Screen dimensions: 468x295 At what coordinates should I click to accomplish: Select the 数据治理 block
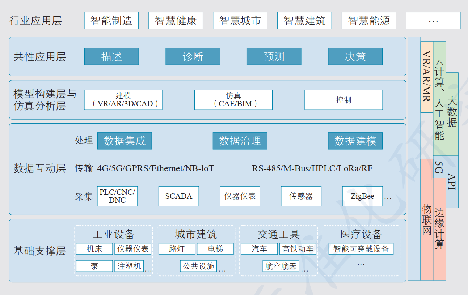pos(240,141)
